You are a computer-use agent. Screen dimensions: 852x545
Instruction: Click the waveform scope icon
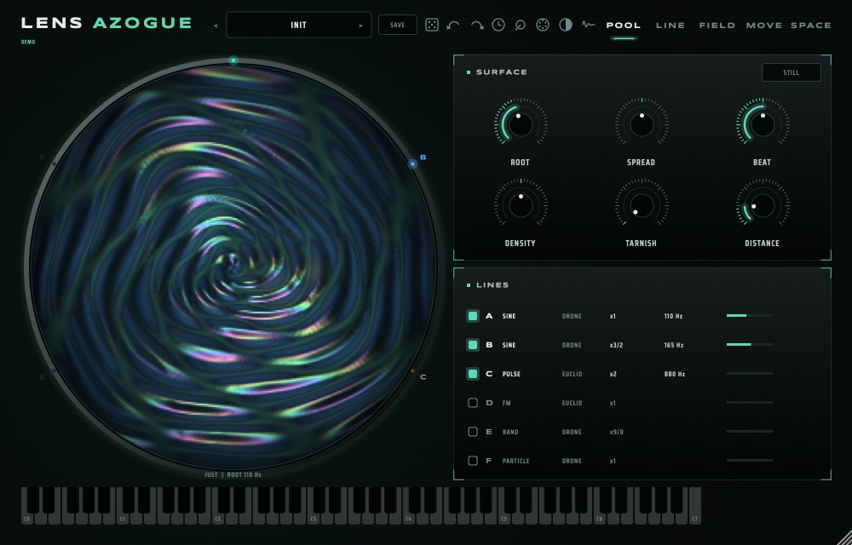pyautogui.click(x=588, y=25)
